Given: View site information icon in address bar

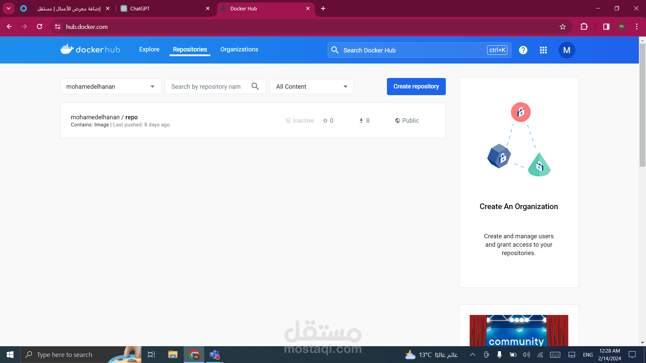Looking at the screenshot, I should [x=58, y=27].
